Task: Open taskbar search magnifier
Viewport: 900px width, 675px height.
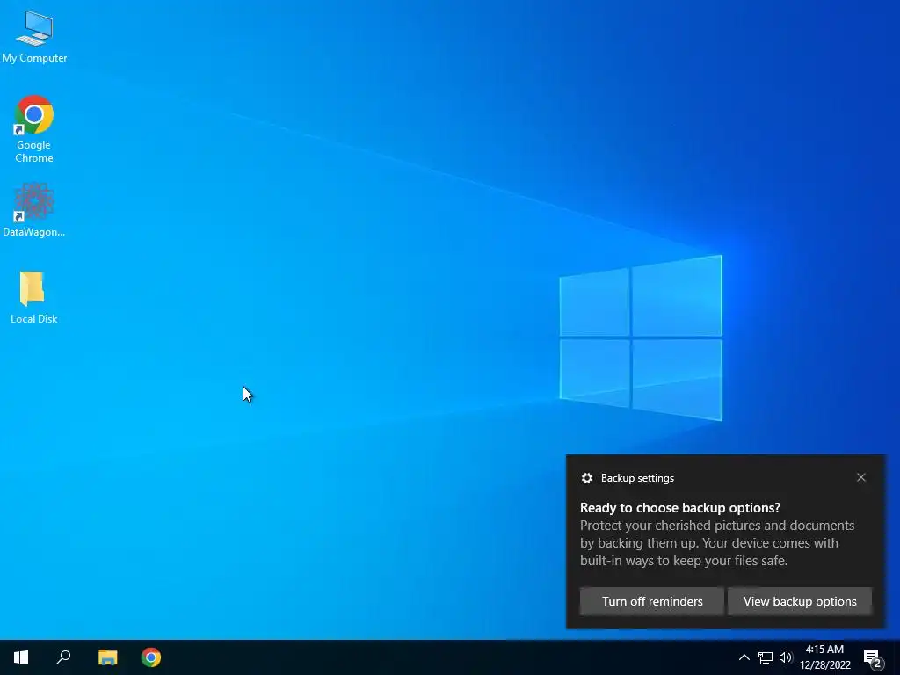Action: tap(63, 657)
